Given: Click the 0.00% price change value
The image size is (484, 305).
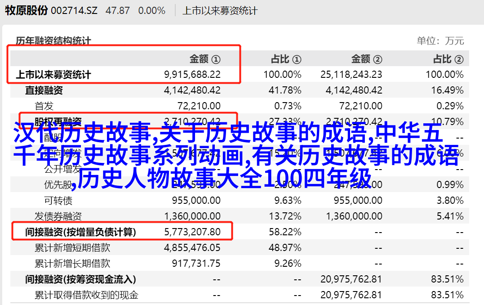Looking at the screenshot, I should (x=151, y=11).
